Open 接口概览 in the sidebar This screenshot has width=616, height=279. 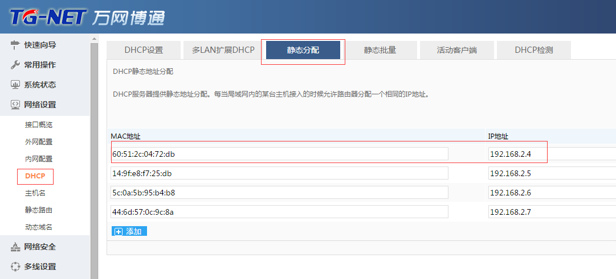[x=39, y=124]
